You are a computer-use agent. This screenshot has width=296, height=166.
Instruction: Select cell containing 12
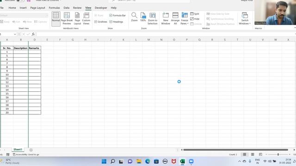click(7, 82)
